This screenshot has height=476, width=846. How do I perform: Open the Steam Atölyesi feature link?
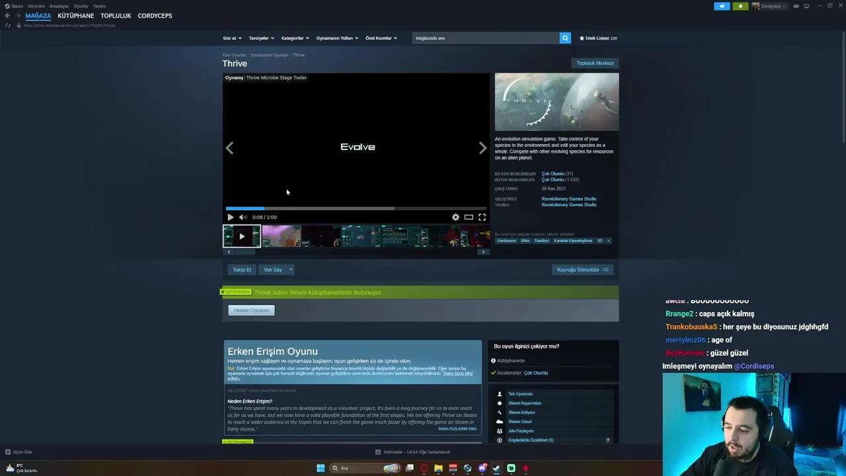coord(521,413)
